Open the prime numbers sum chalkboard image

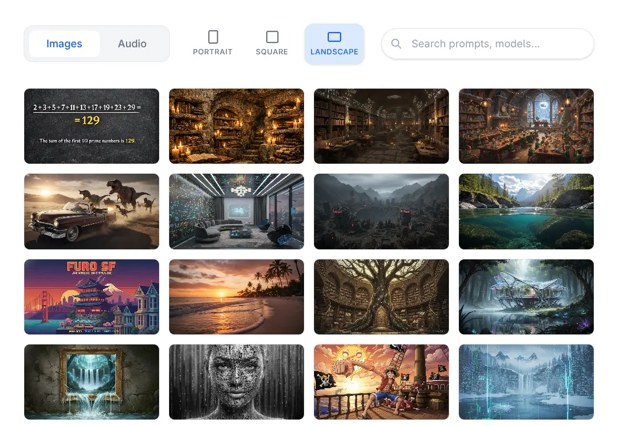point(92,126)
